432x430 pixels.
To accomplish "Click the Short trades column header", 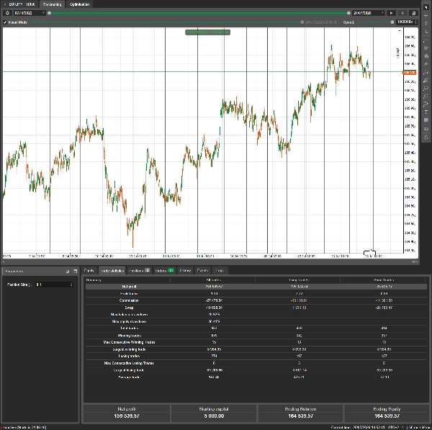I will pos(384,280).
